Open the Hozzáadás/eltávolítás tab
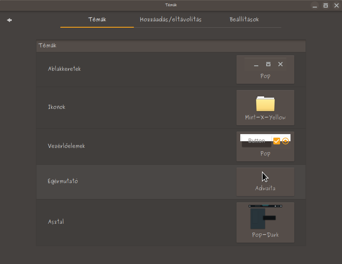342x264 pixels. (x=170, y=19)
